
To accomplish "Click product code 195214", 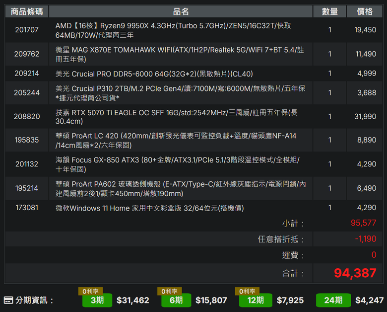I will [x=27, y=188].
